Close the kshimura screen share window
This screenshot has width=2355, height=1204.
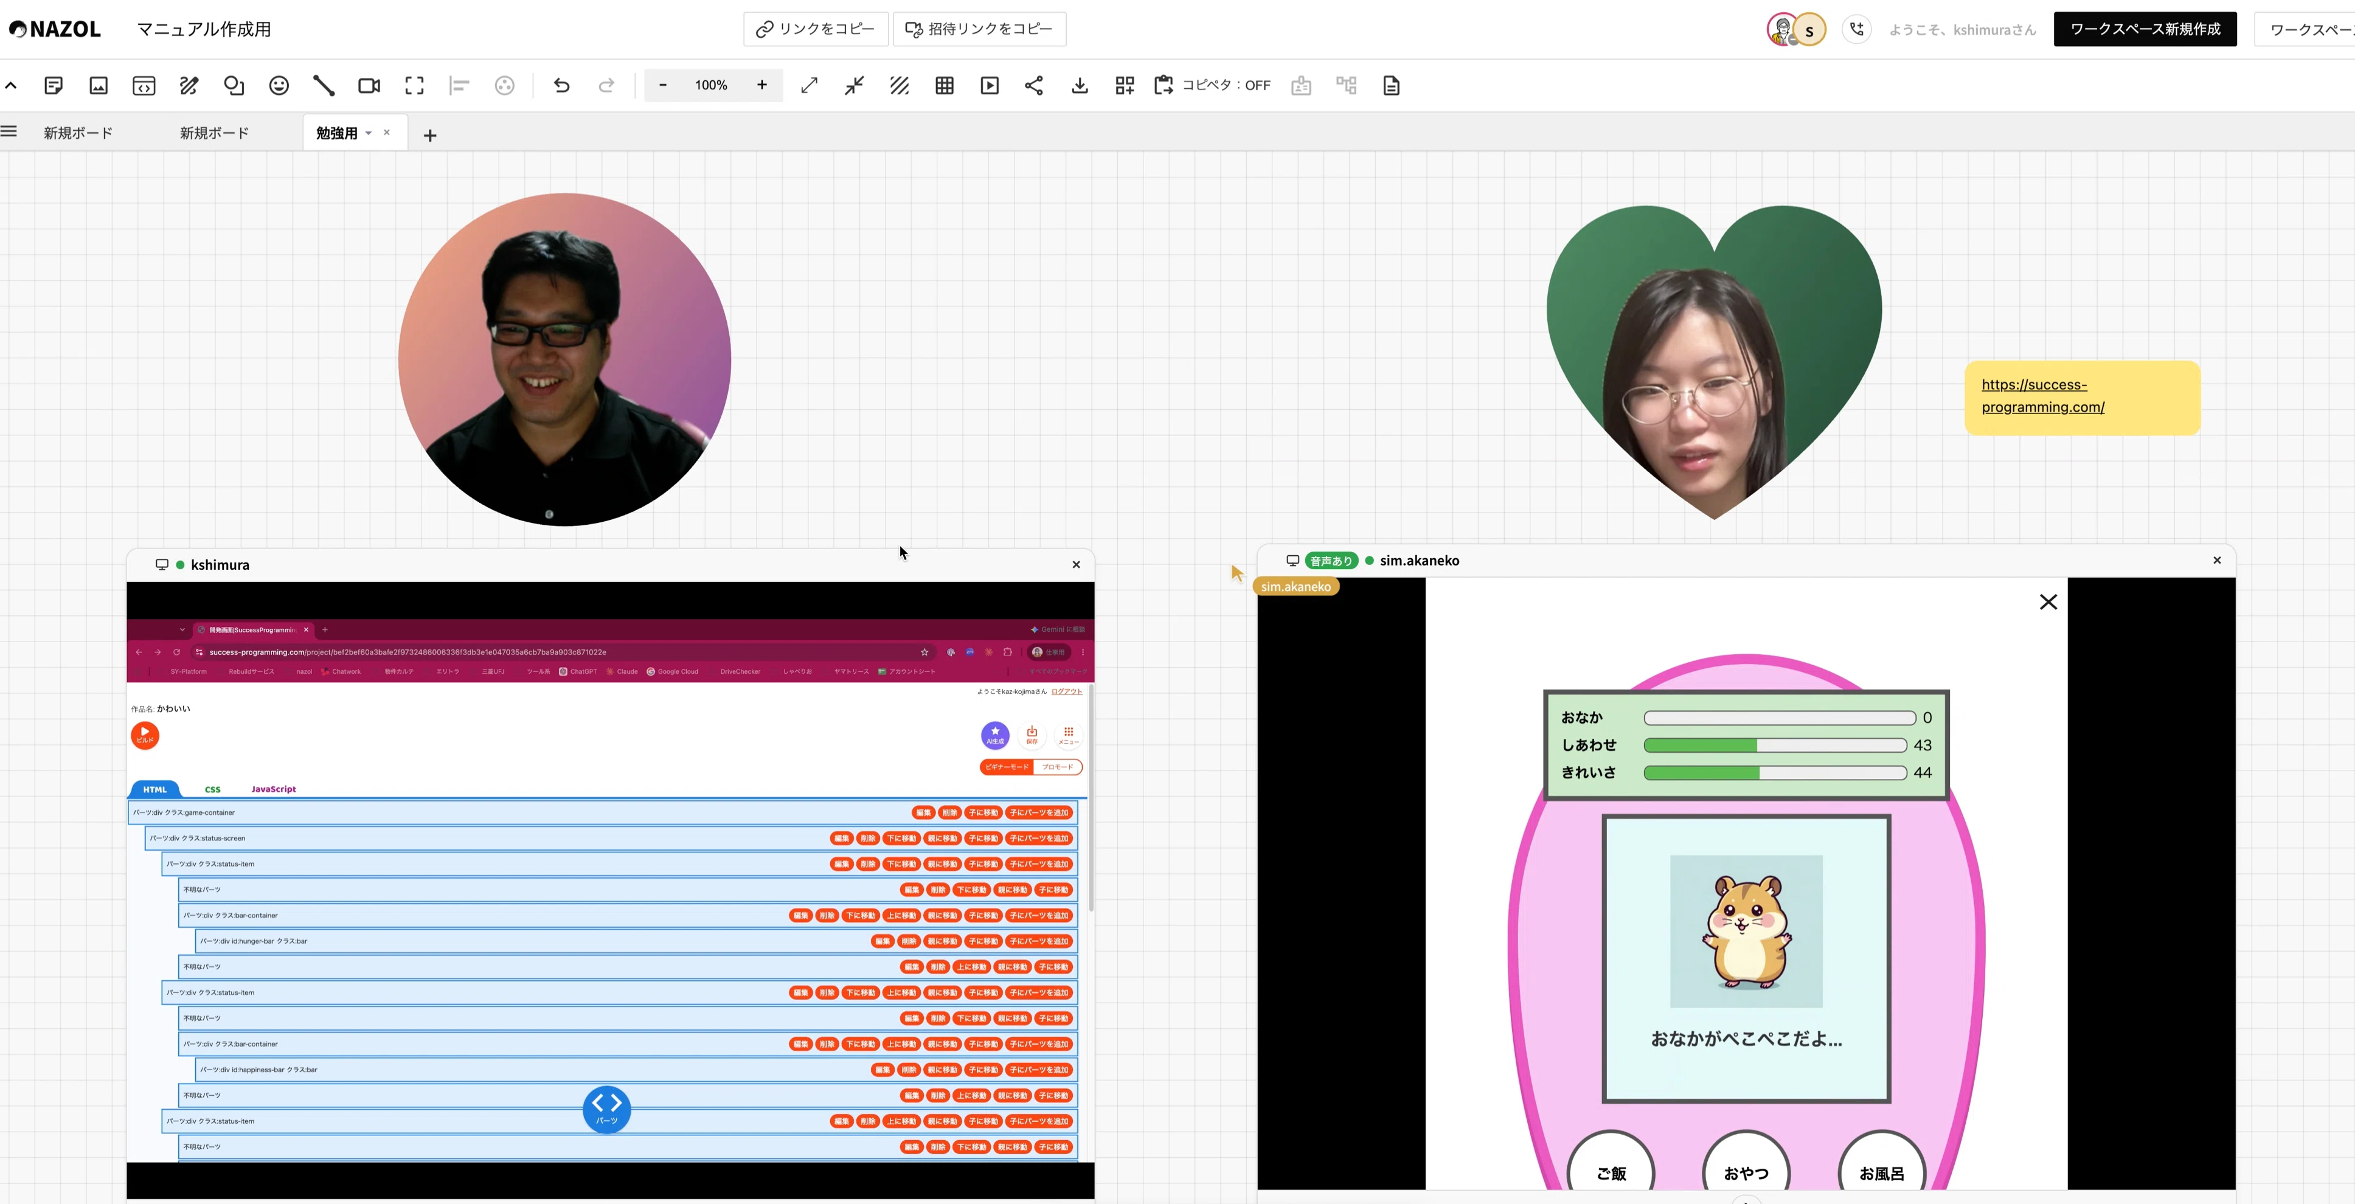pyautogui.click(x=1076, y=565)
